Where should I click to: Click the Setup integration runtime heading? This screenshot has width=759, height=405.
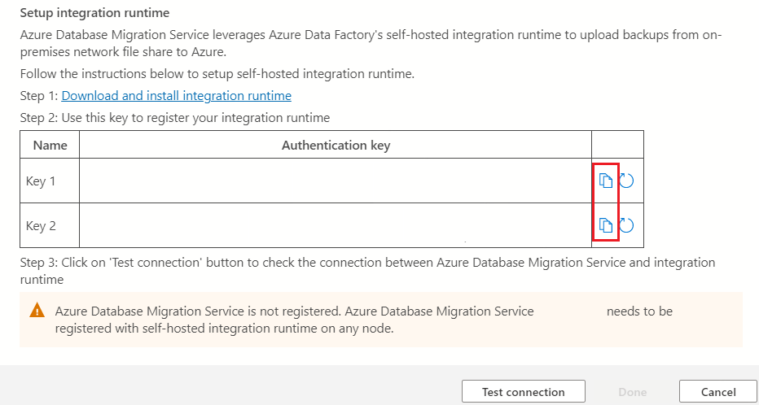pos(94,14)
